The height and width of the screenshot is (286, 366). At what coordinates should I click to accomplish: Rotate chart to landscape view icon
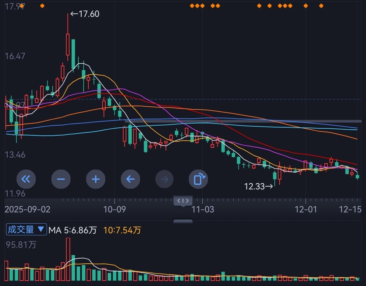click(199, 179)
